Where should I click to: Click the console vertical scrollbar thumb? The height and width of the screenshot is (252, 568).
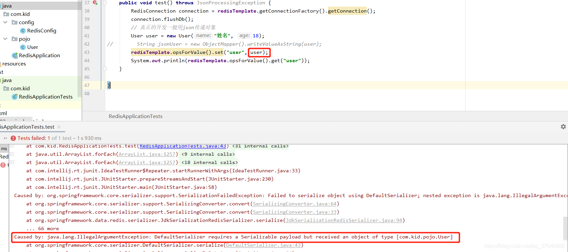(566, 228)
